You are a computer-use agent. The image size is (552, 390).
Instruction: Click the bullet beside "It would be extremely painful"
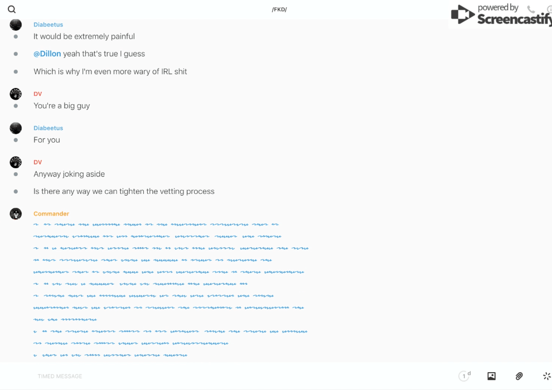(16, 37)
